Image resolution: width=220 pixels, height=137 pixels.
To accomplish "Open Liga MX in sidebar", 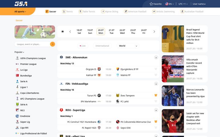I will point(24,128).
